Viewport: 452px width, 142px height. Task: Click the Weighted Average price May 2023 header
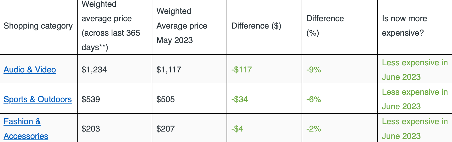click(182, 26)
